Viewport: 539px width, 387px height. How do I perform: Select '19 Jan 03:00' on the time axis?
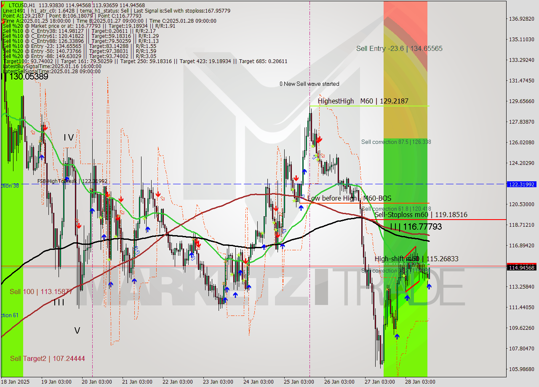56,382
